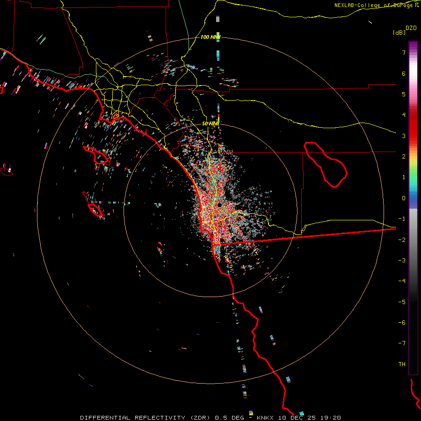The height and width of the screenshot is (421, 421).
Task: Click DIFFERENTIAL REFLECTIVITY (ZDR) title text
Action: [145, 418]
